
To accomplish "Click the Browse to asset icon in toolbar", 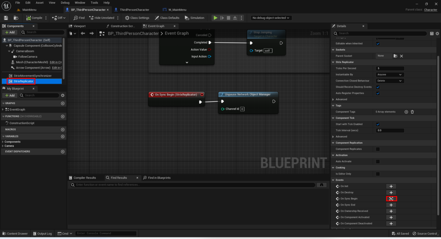I will pos(16,18).
